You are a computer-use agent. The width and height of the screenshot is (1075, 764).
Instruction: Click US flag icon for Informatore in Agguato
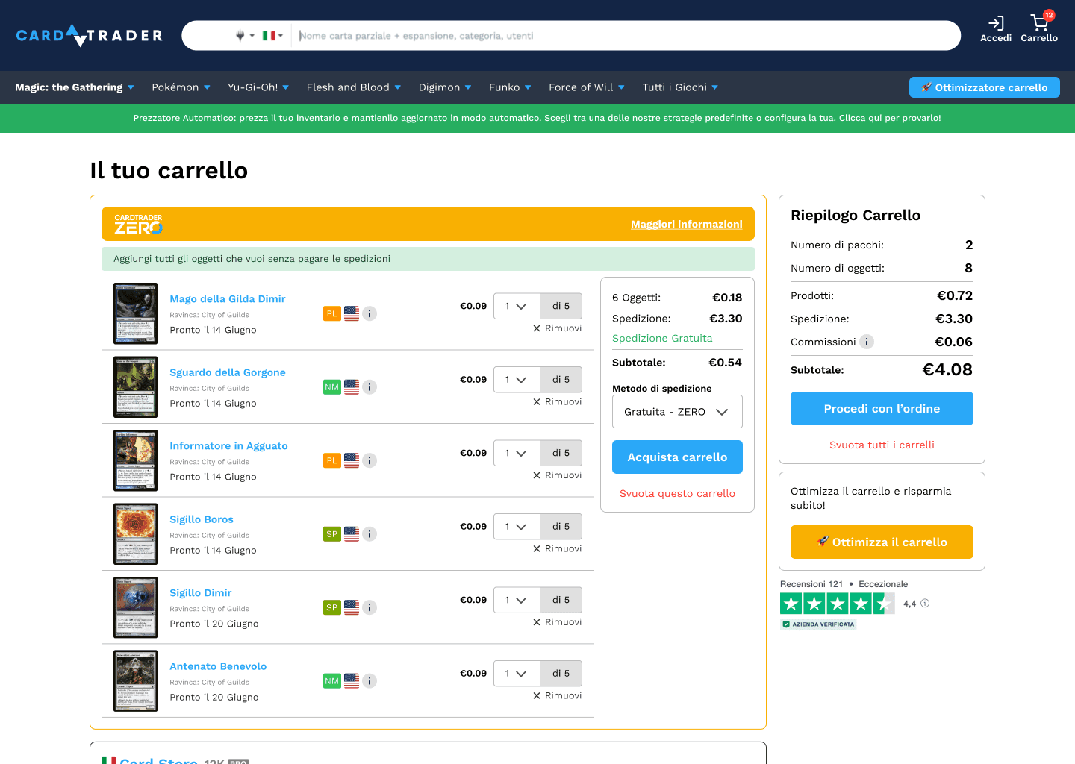coord(352,460)
